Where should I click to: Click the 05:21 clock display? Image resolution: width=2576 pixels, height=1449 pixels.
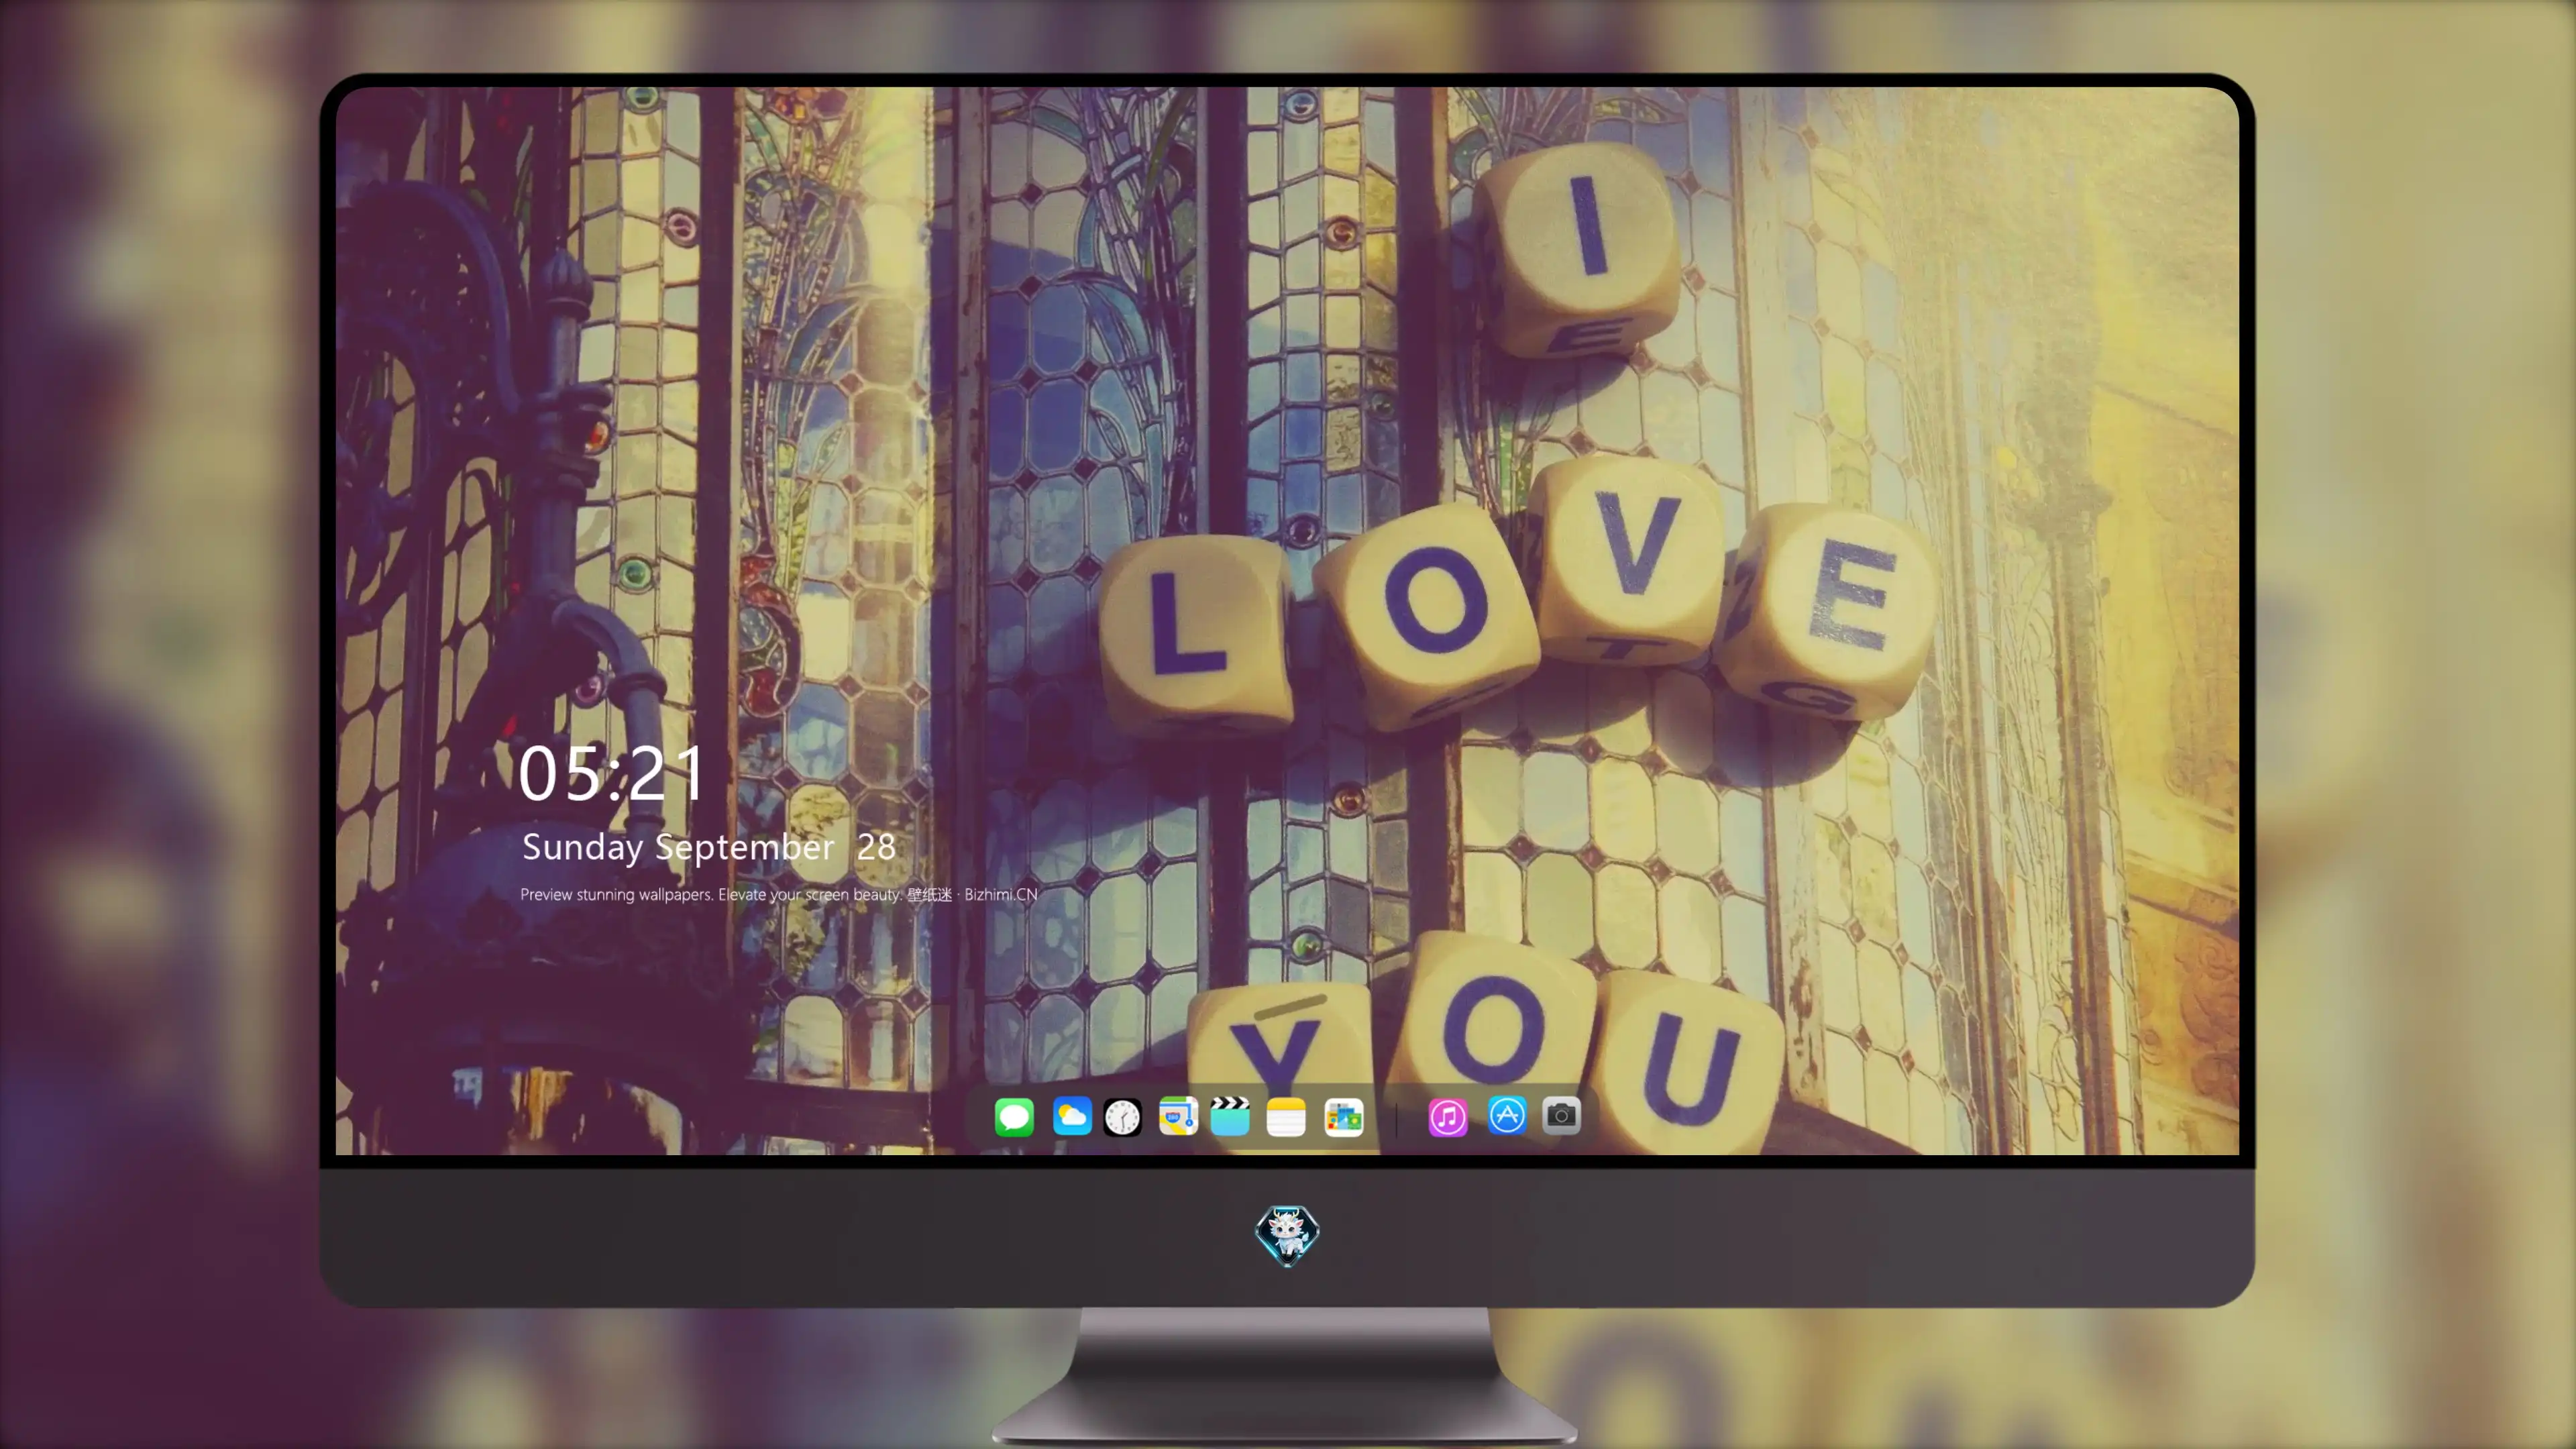tap(611, 773)
